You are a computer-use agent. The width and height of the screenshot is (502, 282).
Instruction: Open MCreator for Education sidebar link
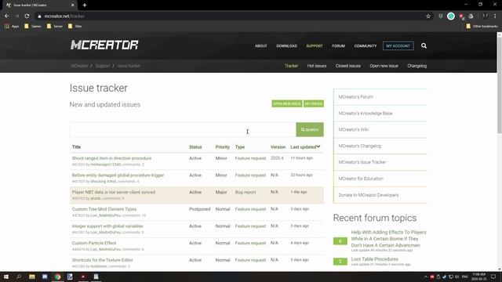pyautogui.click(x=361, y=179)
